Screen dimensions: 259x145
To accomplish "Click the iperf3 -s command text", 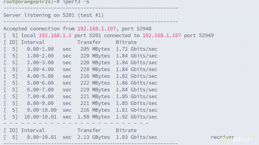I will (76, 2).
